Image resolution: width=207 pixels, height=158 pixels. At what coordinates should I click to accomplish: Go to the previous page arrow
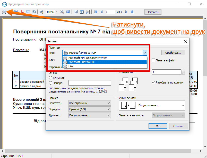pos(102,12)
